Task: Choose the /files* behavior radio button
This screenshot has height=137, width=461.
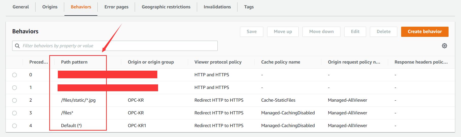Action: [x=14, y=113]
